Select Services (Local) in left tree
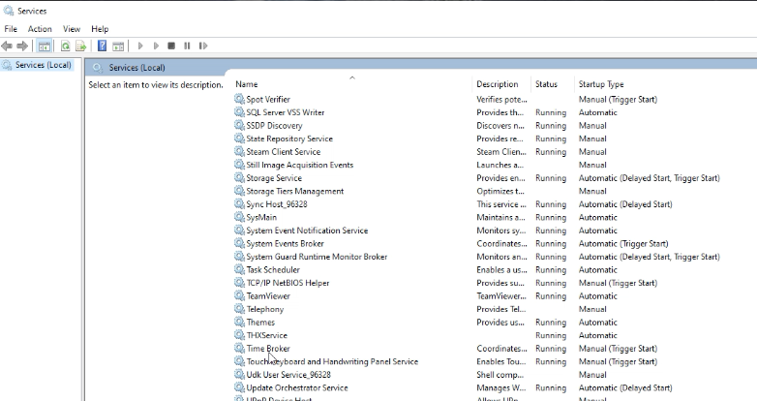Viewport: 757px width, 401px height. pyautogui.click(x=43, y=65)
